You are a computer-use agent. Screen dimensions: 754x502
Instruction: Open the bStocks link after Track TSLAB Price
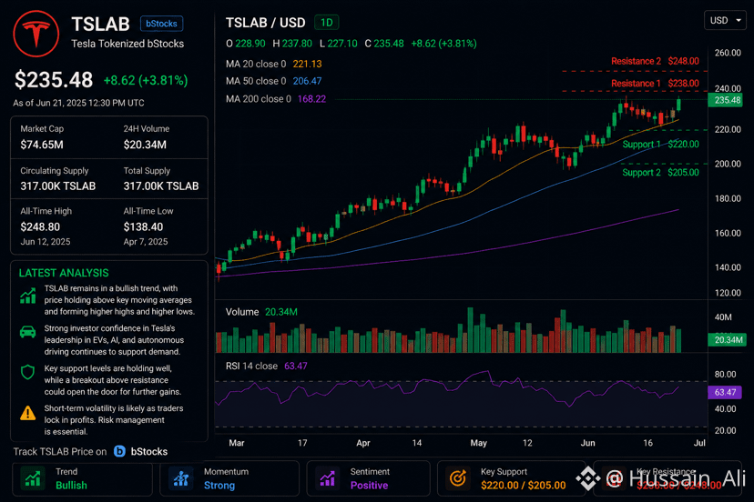pos(149,452)
